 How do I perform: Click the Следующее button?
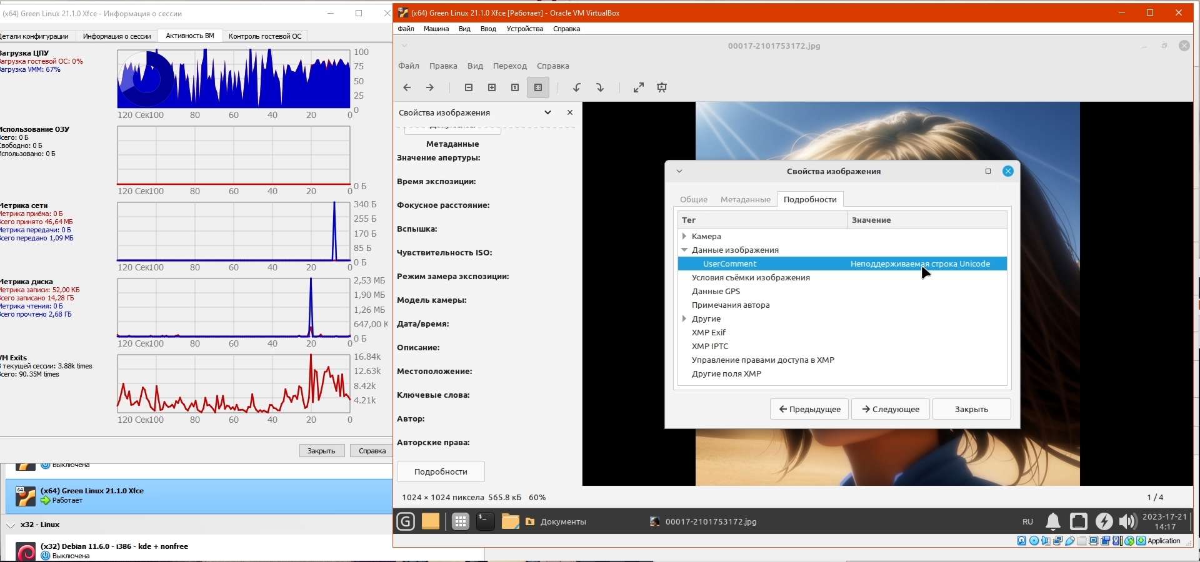pyautogui.click(x=890, y=409)
